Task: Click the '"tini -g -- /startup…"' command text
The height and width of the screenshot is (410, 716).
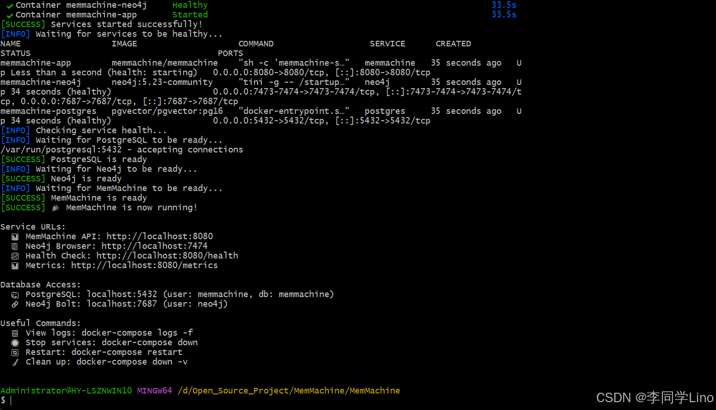Action: click(x=294, y=82)
